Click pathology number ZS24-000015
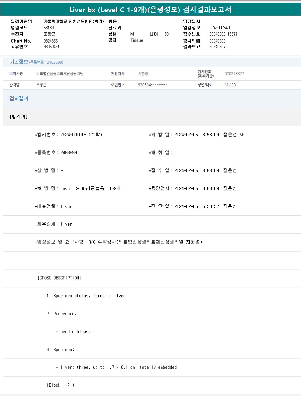The width and height of the screenshot is (301, 412). (x=73, y=135)
